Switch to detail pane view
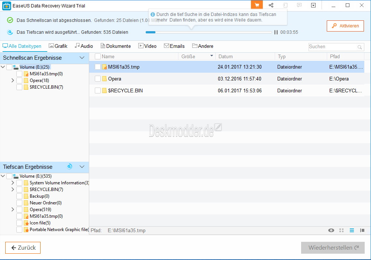371x260 pixels. point(362,230)
